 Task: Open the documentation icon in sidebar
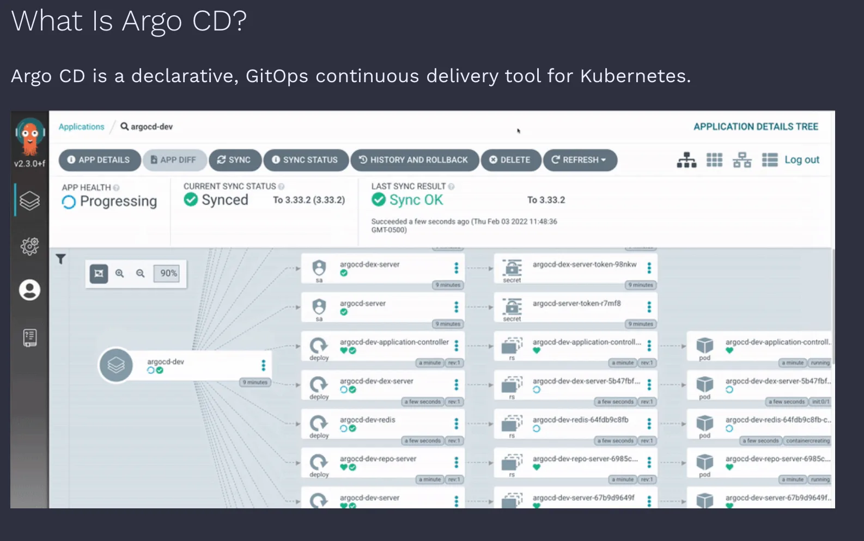pyautogui.click(x=29, y=337)
